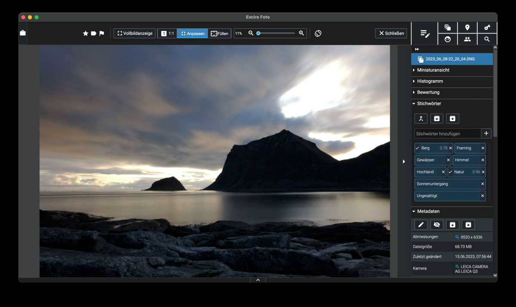Click the keyword upload-box icon in Stichwörter
The width and height of the screenshot is (516, 307).
click(x=437, y=119)
